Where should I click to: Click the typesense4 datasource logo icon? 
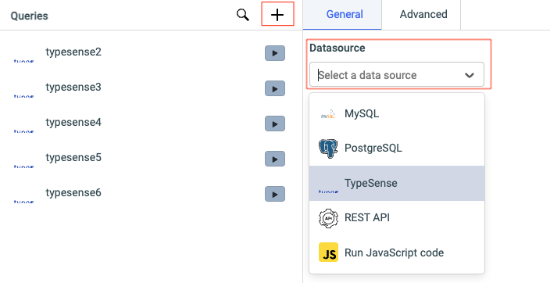click(24, 131)
